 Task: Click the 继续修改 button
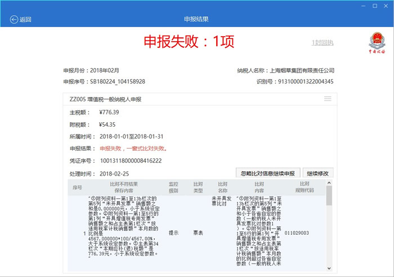point(318,173)
